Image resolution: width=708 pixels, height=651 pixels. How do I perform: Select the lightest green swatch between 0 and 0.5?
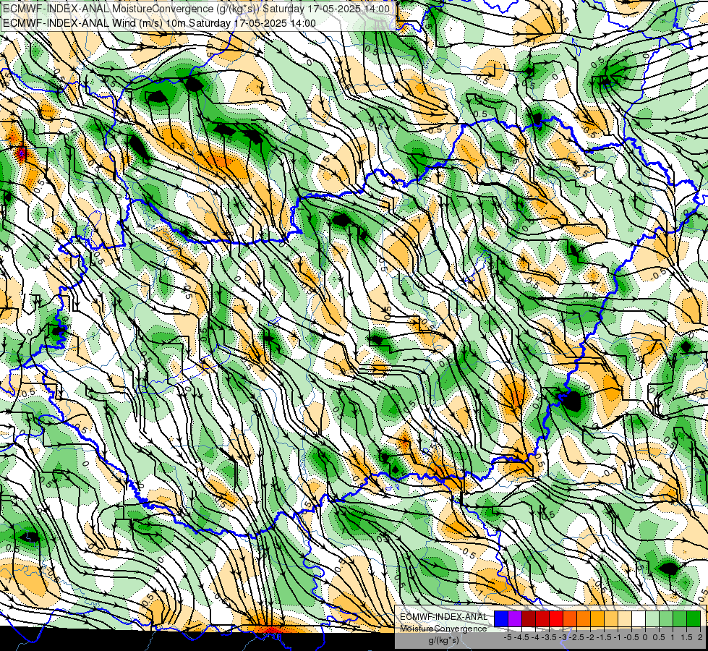(x=652, y=619)
